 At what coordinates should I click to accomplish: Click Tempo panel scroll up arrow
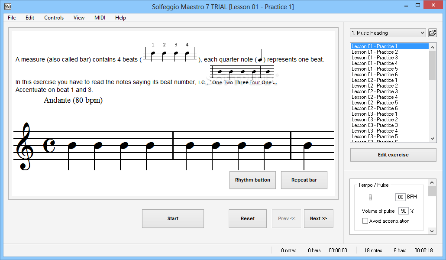click(432, 182)
